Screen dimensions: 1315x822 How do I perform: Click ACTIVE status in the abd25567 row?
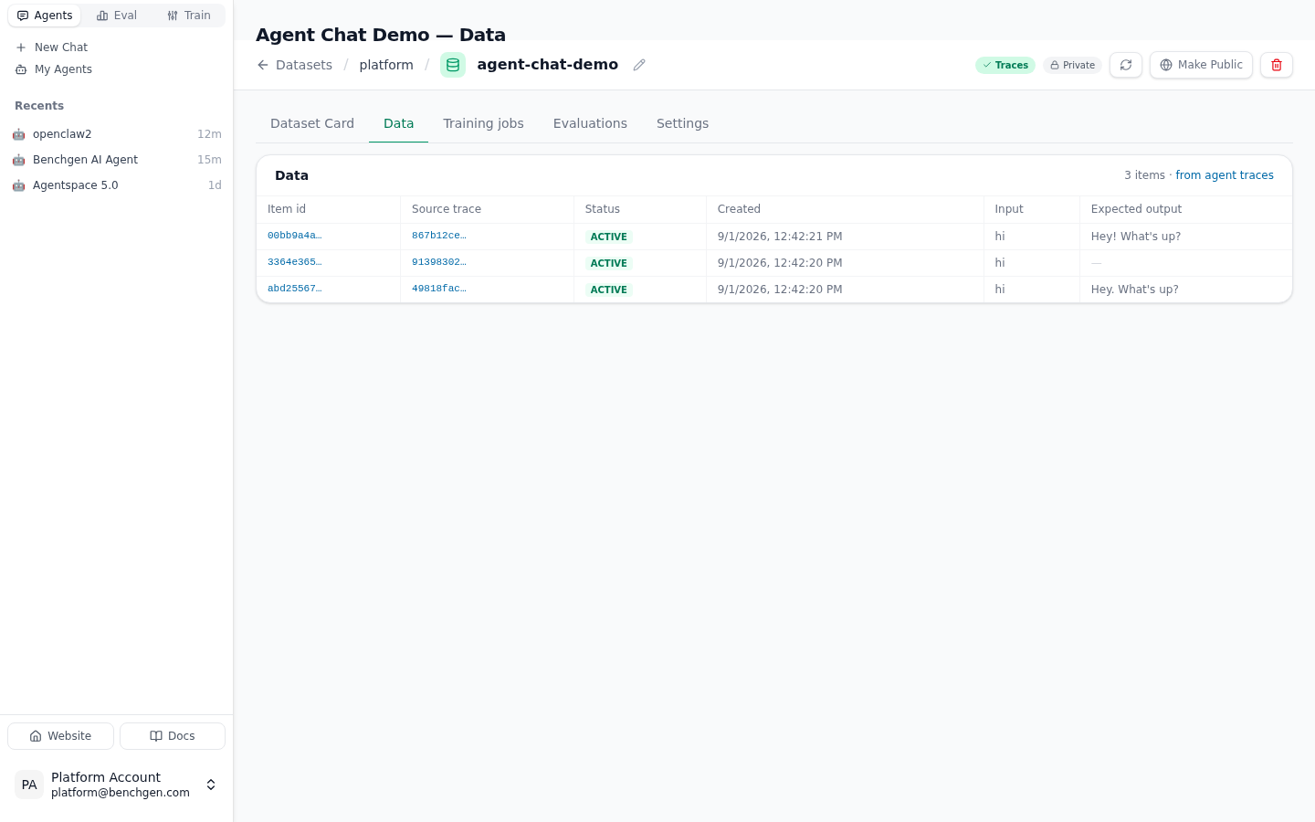[x=609, y=290]
